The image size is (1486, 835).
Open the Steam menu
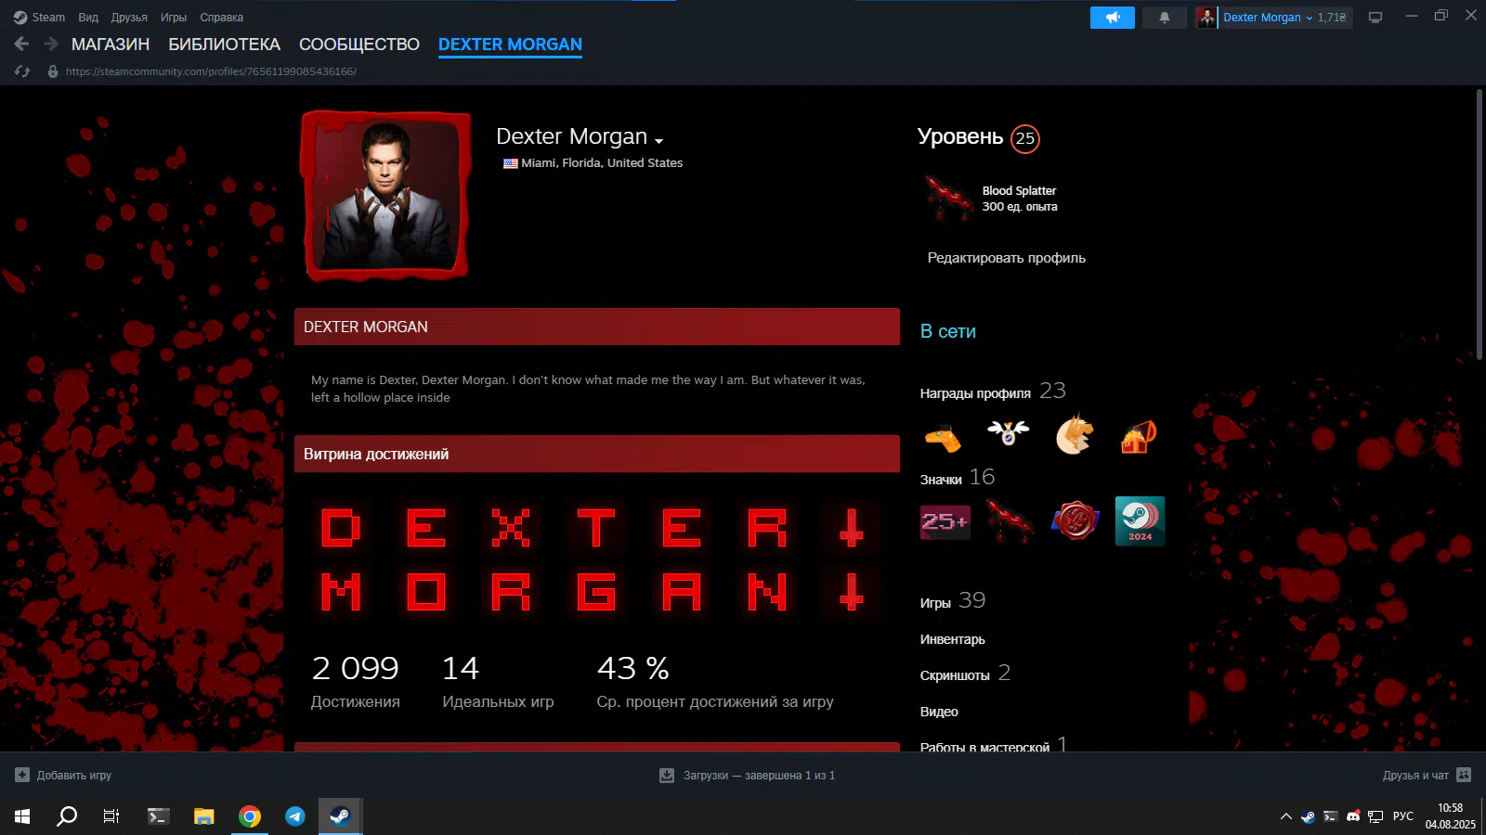(x=40, y=18)
